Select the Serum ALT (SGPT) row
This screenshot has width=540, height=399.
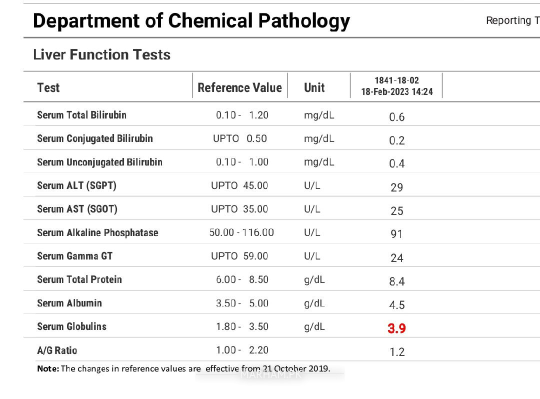coord(281,185)
